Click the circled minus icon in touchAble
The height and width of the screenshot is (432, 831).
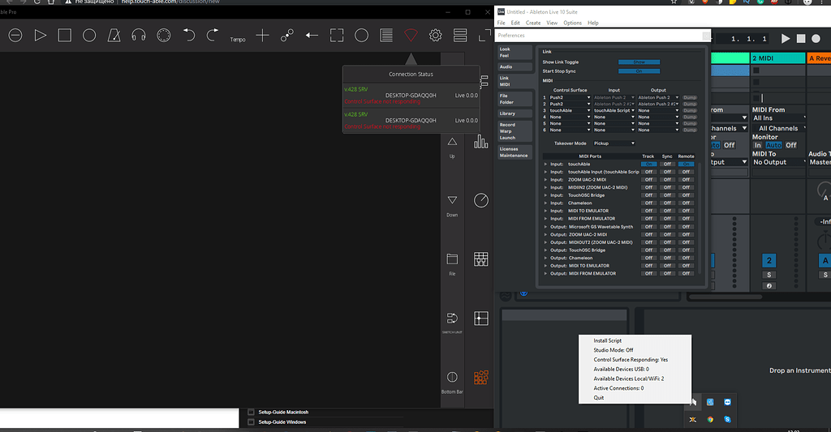(x=15, y=36)
